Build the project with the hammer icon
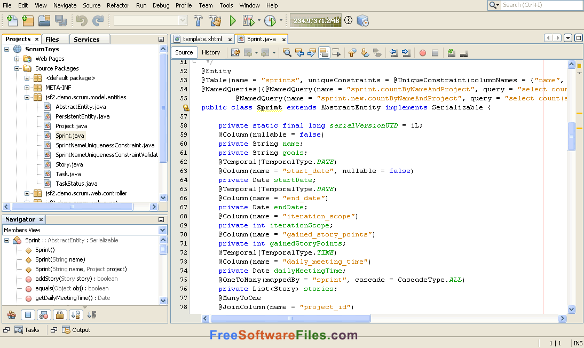 [198, 21]
